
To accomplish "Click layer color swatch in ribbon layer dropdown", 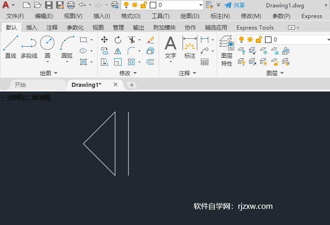I will [268, 40].
